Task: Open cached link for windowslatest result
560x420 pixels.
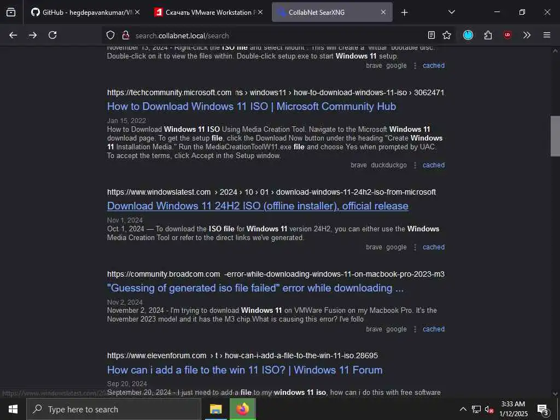Action: [434, 247]
